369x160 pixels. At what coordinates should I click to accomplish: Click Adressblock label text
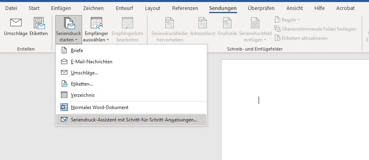click(x=203, y=33)
